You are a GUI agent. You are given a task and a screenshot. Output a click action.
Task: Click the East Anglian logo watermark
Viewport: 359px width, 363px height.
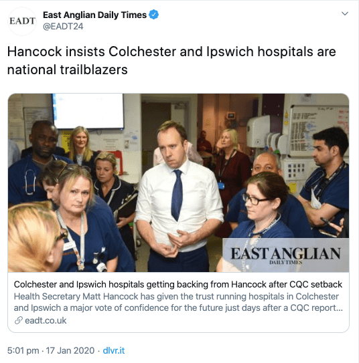(x=286, y=255)
